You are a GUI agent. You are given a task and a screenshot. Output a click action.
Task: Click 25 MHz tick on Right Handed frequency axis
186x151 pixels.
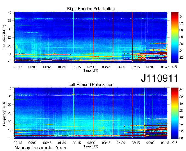[x=10, y=37]
